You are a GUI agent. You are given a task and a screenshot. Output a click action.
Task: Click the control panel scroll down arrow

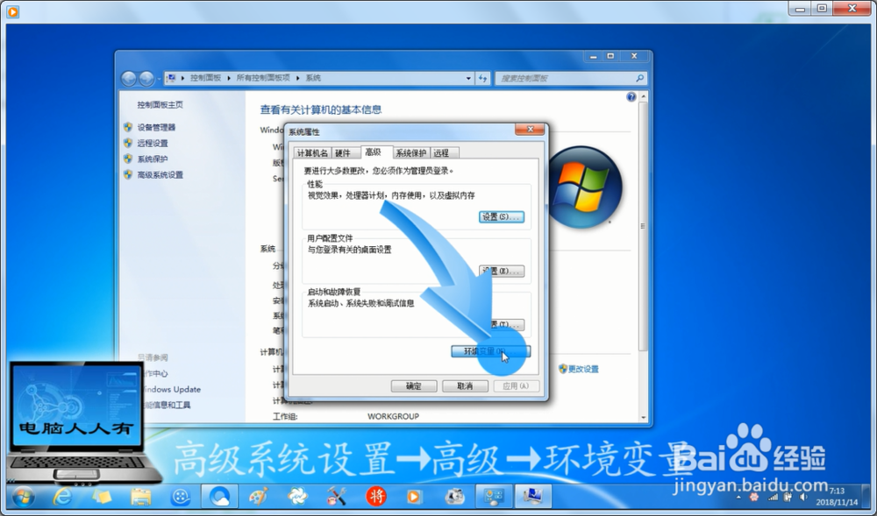click(x=643, y=417)
